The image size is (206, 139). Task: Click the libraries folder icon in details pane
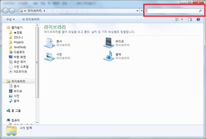[x=11, y=131]
